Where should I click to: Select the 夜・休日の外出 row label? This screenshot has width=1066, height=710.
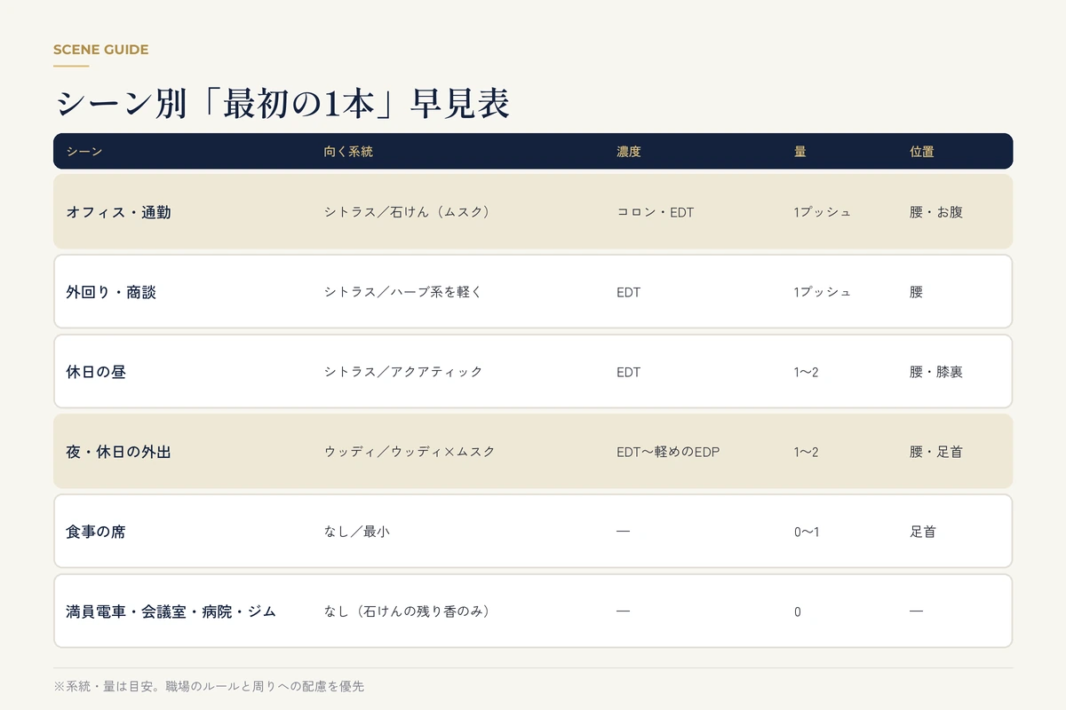tap(118, 452)
